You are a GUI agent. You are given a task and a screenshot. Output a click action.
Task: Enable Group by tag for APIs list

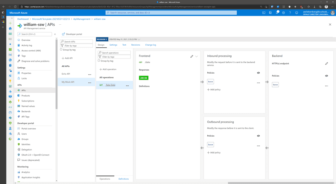tap(61, 50)
